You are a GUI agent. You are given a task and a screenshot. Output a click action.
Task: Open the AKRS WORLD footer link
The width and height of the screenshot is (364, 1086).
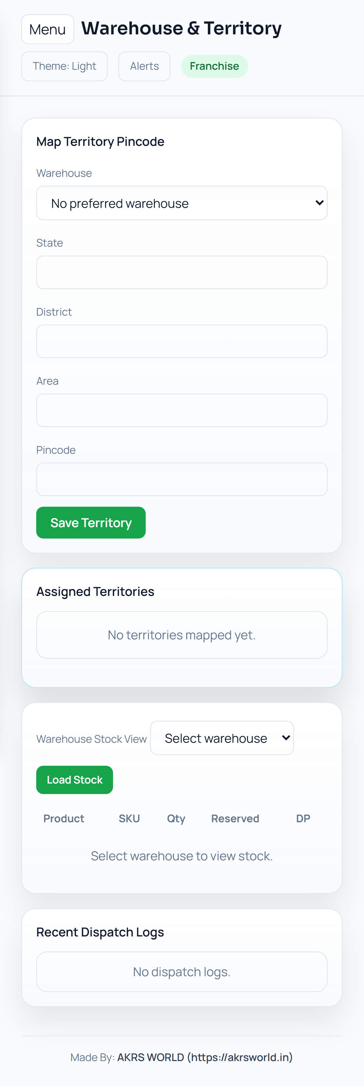(205, 1057)
